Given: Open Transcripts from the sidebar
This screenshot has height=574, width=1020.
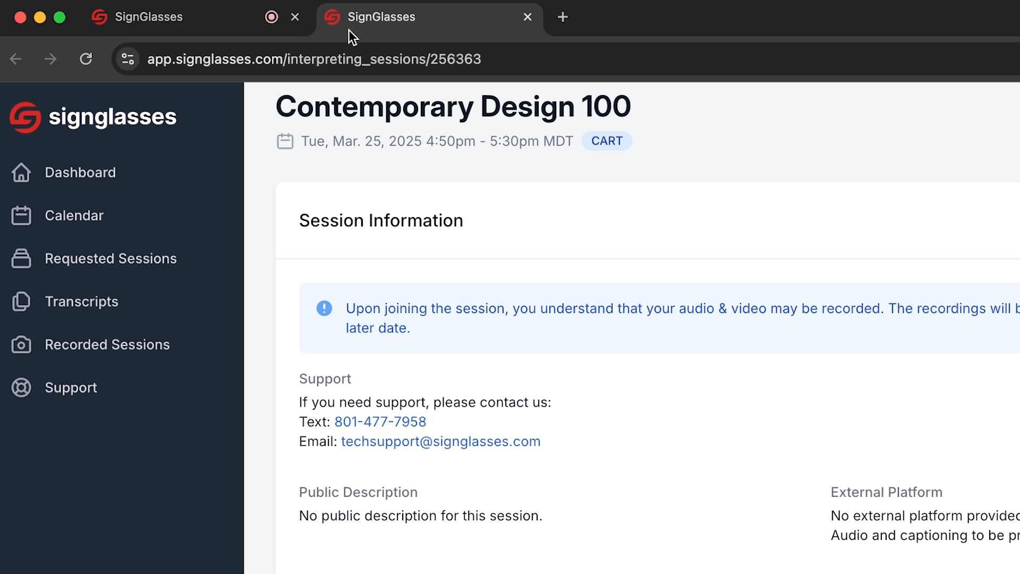Looking at the screenshot, I should [x=81, y=301].
